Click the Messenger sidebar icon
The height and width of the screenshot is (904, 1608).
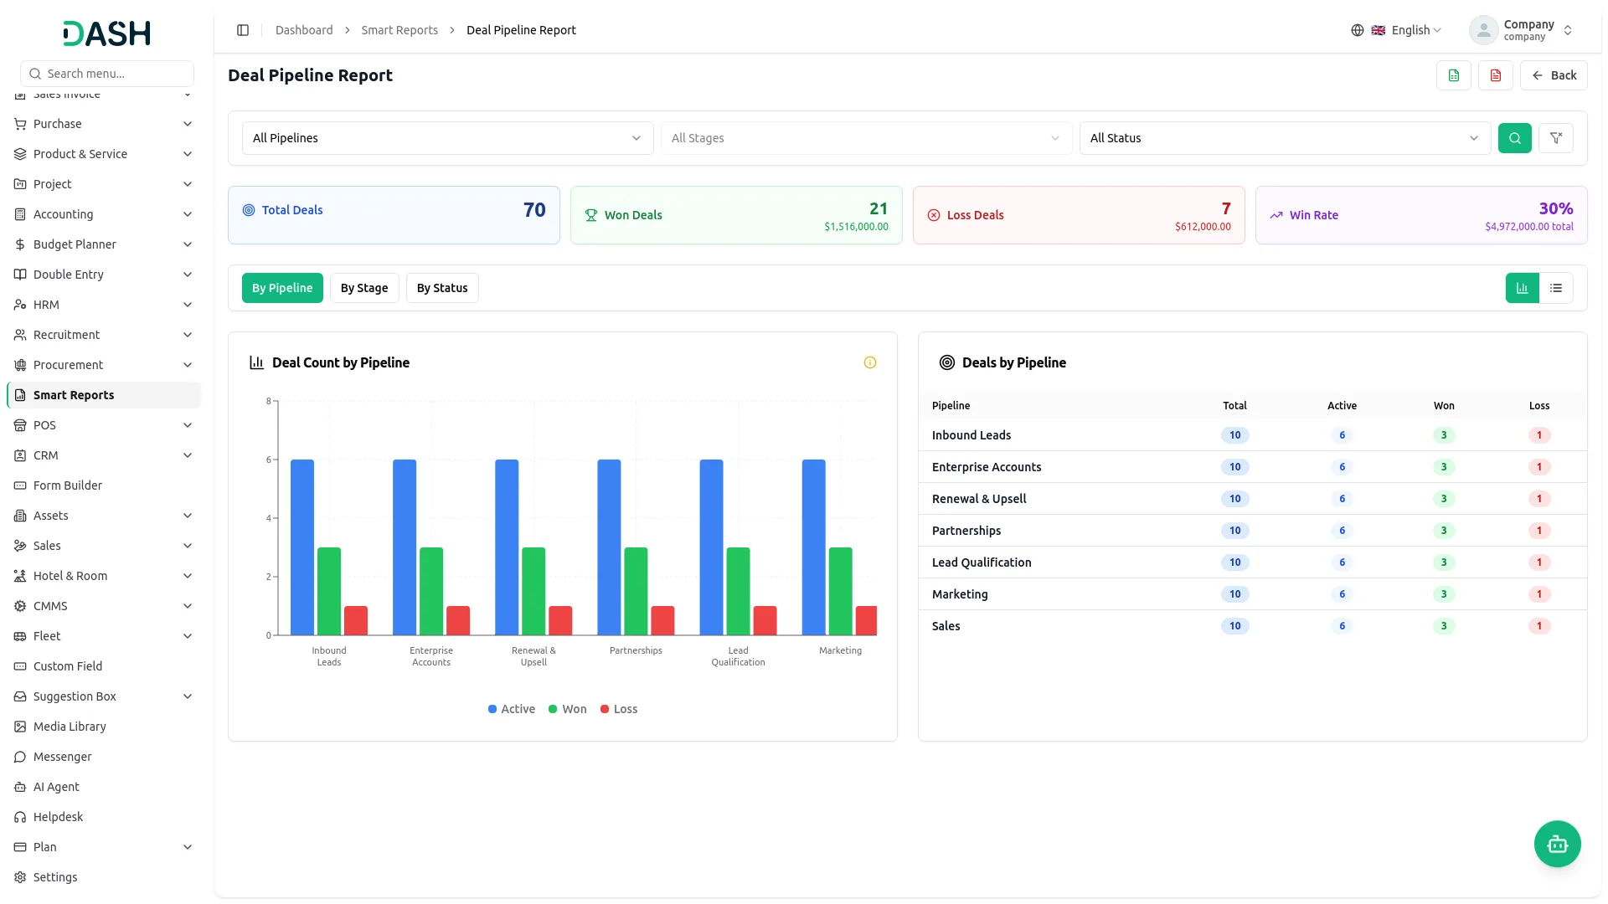coord(20,757)
